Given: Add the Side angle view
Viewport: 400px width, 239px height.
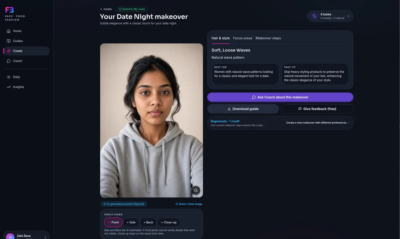Looking at the screenshot, I should 131,222.
